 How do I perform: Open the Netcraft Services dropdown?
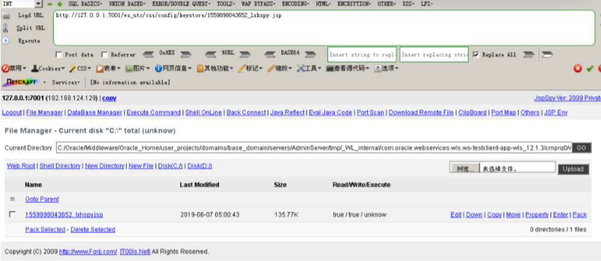click(66, 82)
